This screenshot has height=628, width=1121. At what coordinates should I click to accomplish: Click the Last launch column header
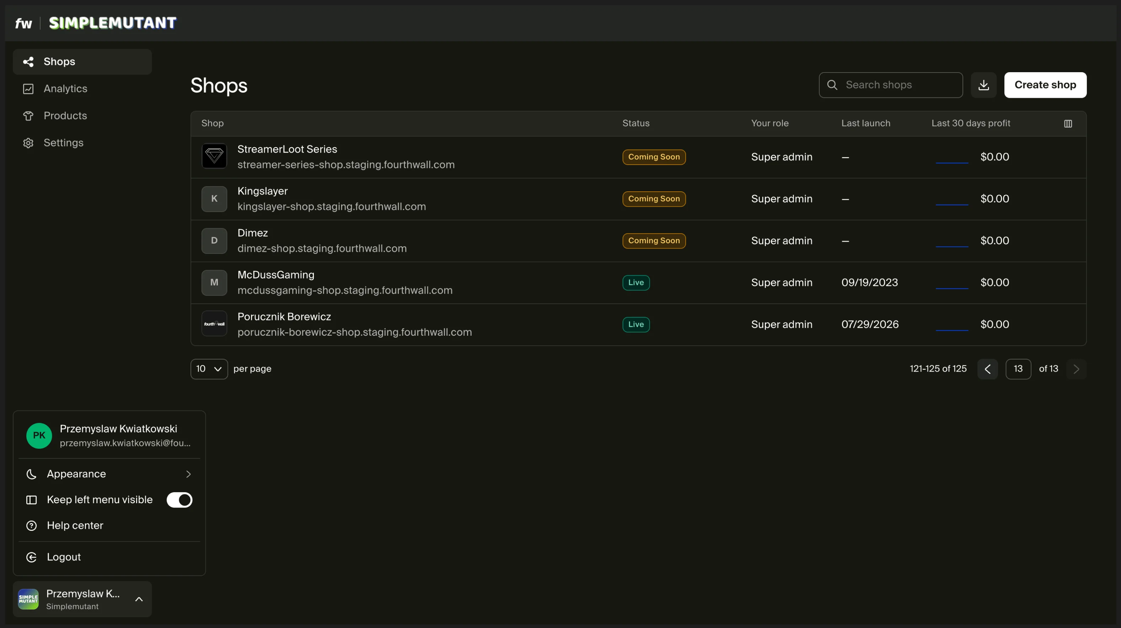866,123
